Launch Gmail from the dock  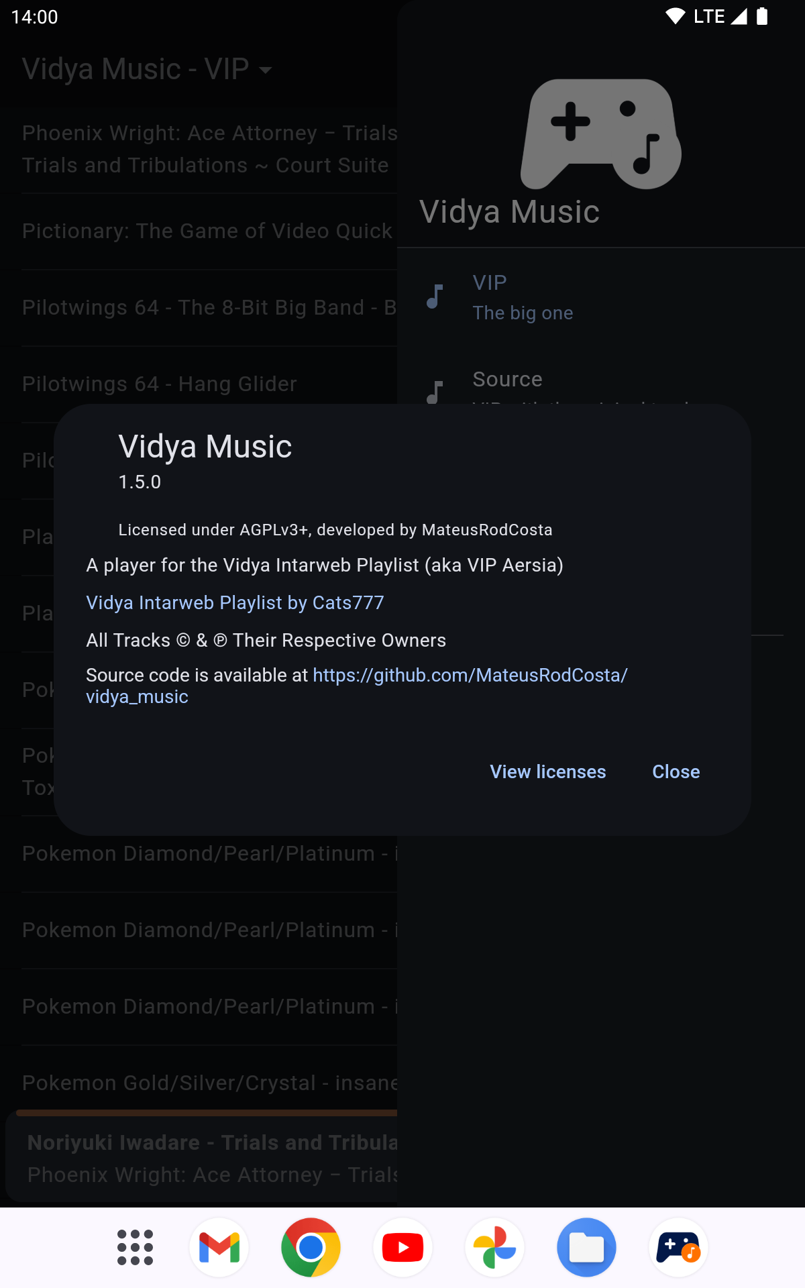click(219, 1248)
